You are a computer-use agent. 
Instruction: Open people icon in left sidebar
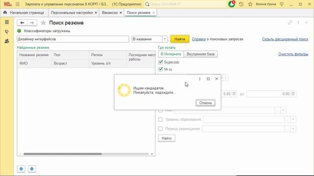click(x=7, y=41)
